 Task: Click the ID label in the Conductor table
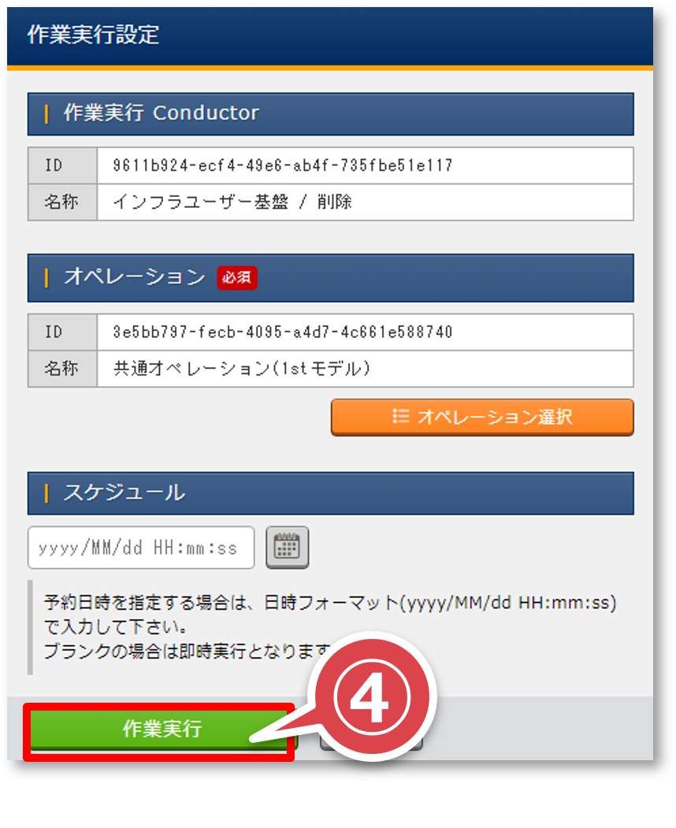click(x=54, y=165)
